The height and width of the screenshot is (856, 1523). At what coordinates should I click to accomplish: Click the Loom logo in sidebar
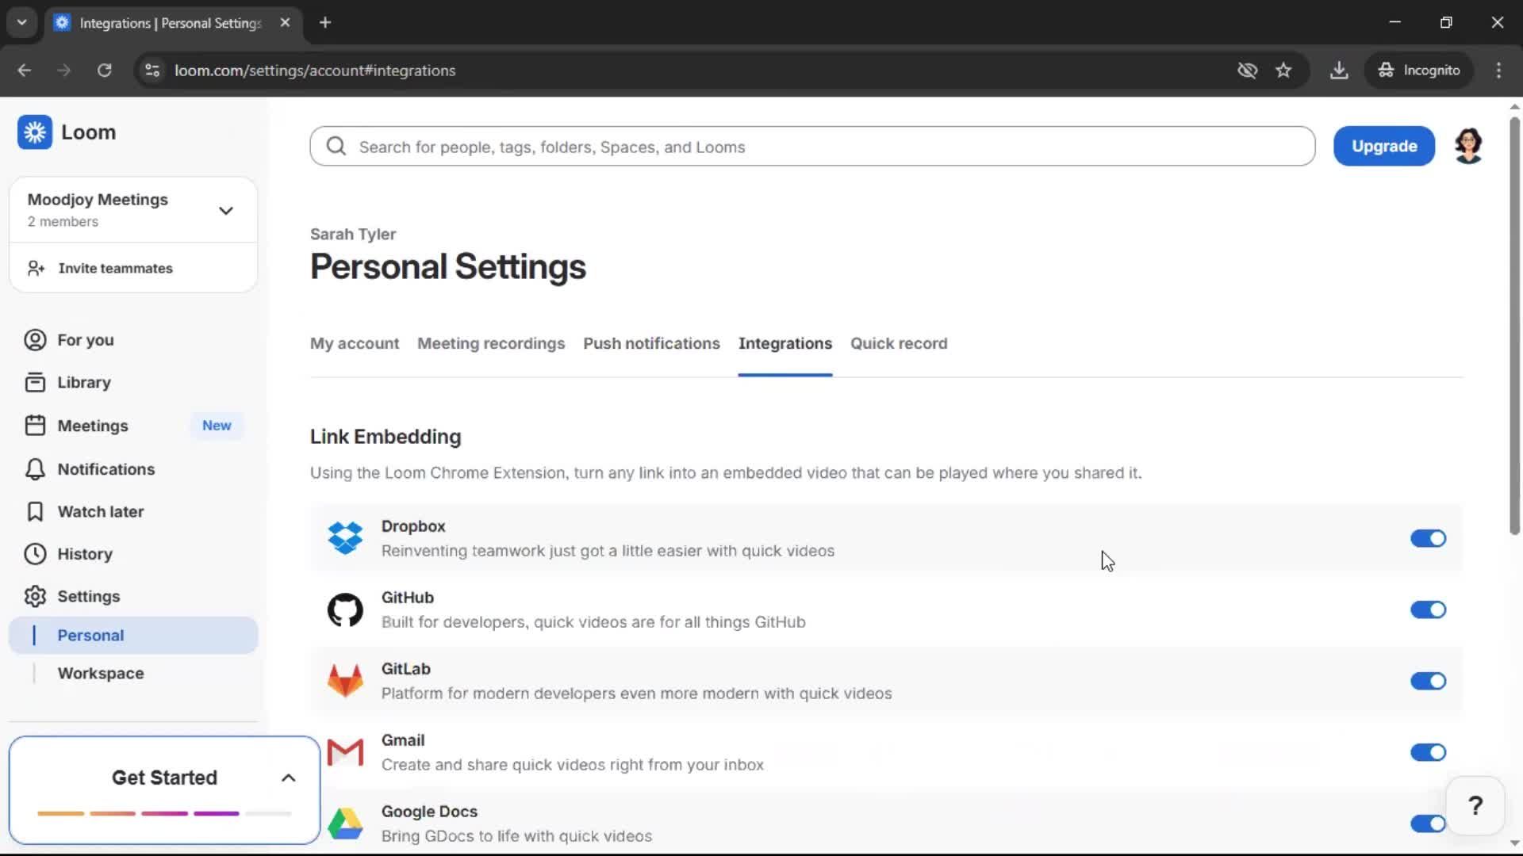click(x=35, y=132)
